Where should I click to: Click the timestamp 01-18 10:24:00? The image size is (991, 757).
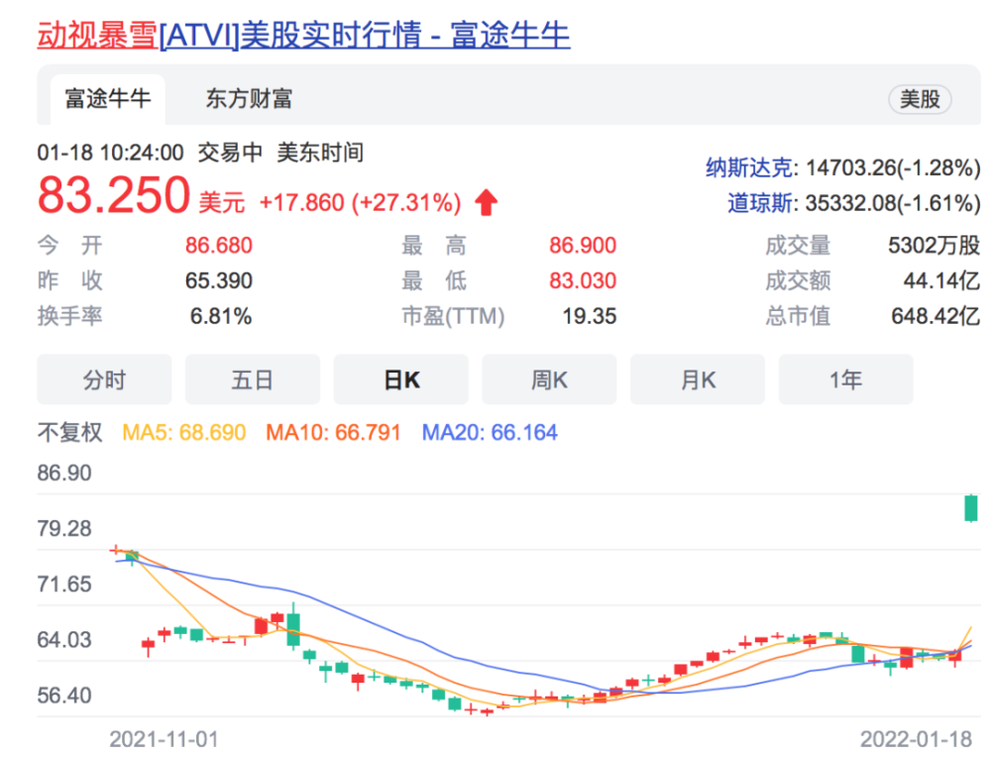pos(111,153)
